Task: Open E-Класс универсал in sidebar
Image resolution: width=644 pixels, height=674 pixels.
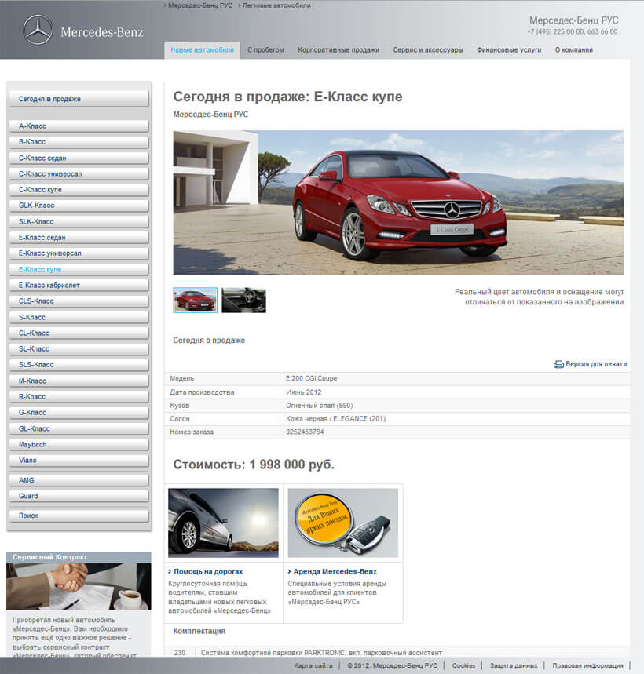Action: click(79, 253)
